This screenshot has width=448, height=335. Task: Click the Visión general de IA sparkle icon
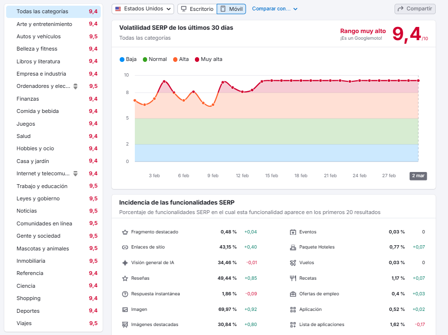tap(125, 263)
